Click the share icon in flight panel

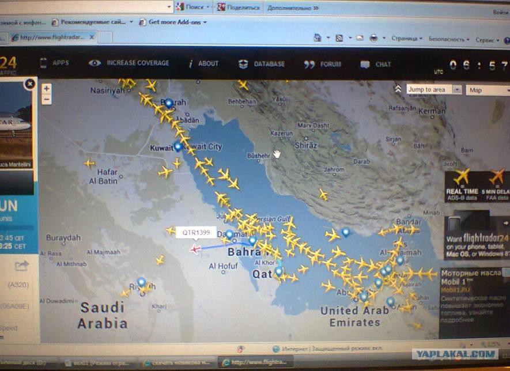[x=21, y=266]
